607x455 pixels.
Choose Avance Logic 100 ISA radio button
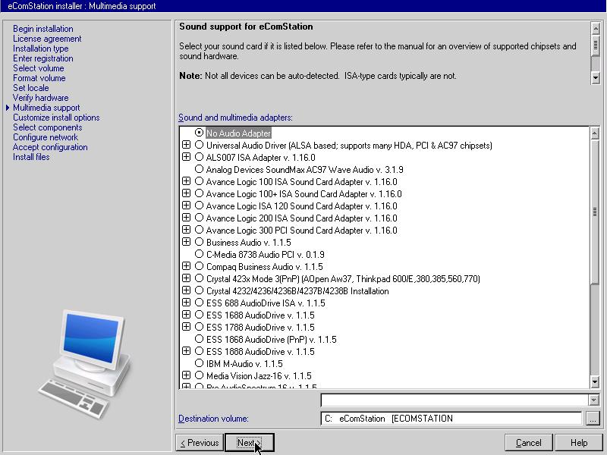click(199, 181)
